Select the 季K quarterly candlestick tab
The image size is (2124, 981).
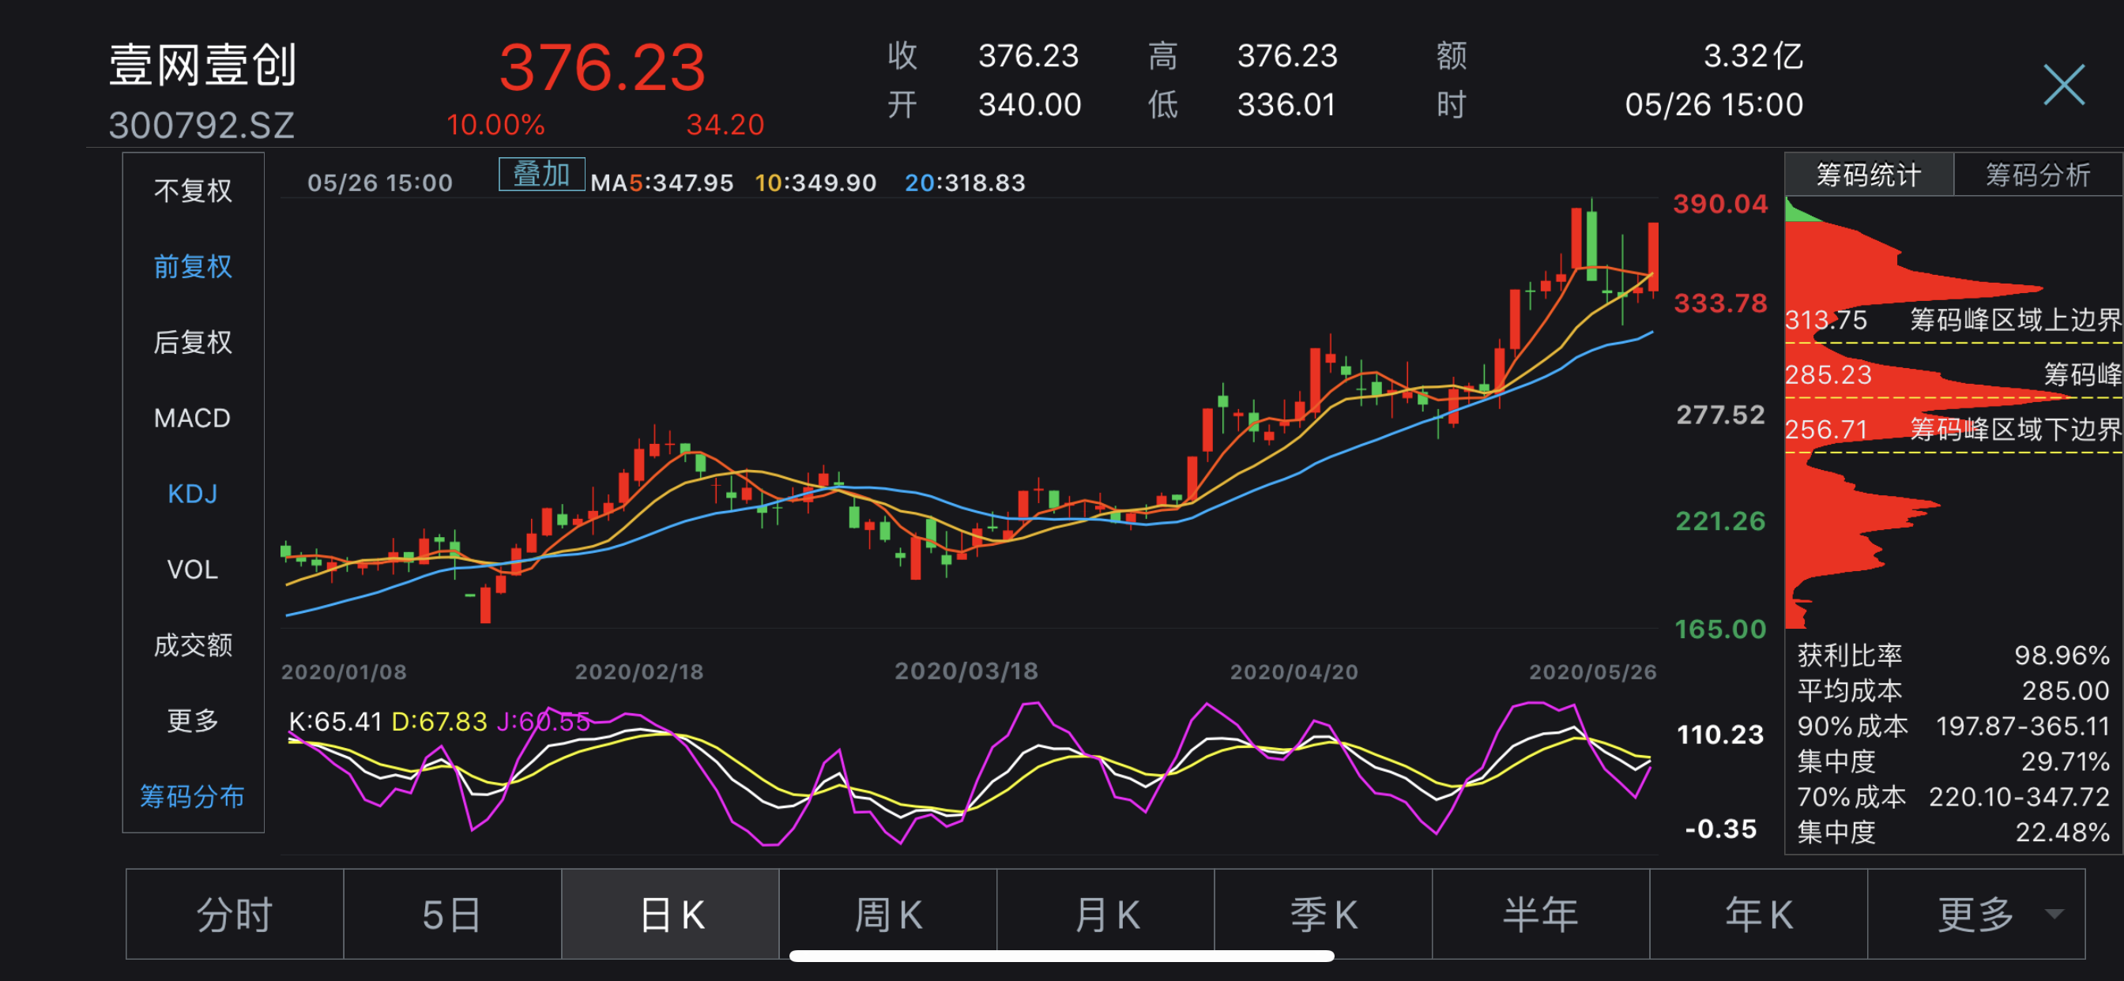pyautogui.click(x=1324, y=914)
